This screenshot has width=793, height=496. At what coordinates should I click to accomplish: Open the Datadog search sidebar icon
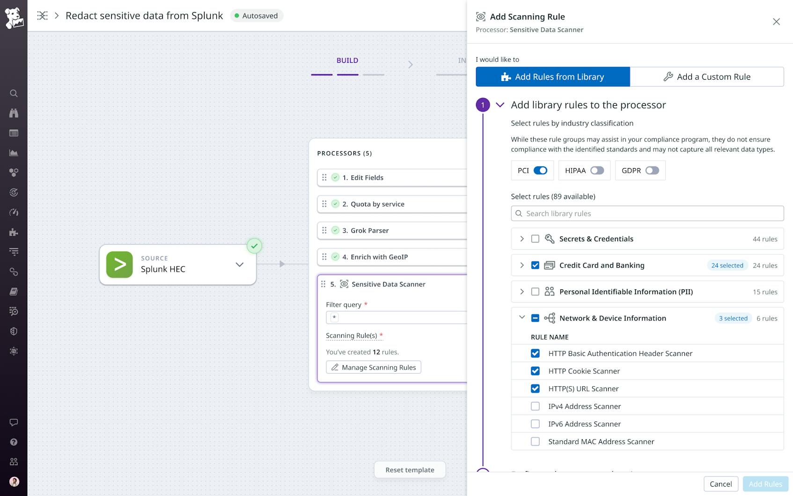[x=14, y=93]
